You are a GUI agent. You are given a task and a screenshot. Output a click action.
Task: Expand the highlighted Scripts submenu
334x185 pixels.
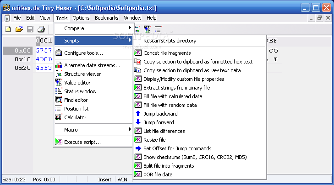tap(93, 41)
